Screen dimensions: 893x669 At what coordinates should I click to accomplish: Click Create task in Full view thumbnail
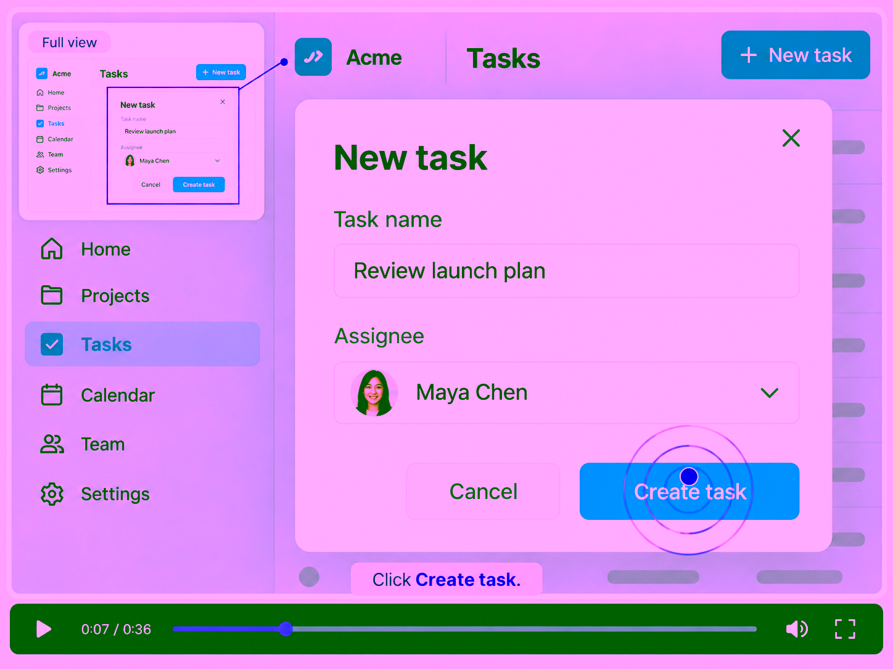click(x=199, y=185)
